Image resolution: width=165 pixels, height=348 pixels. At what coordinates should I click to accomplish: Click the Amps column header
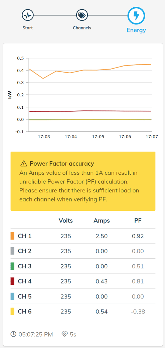click(102, 221)
